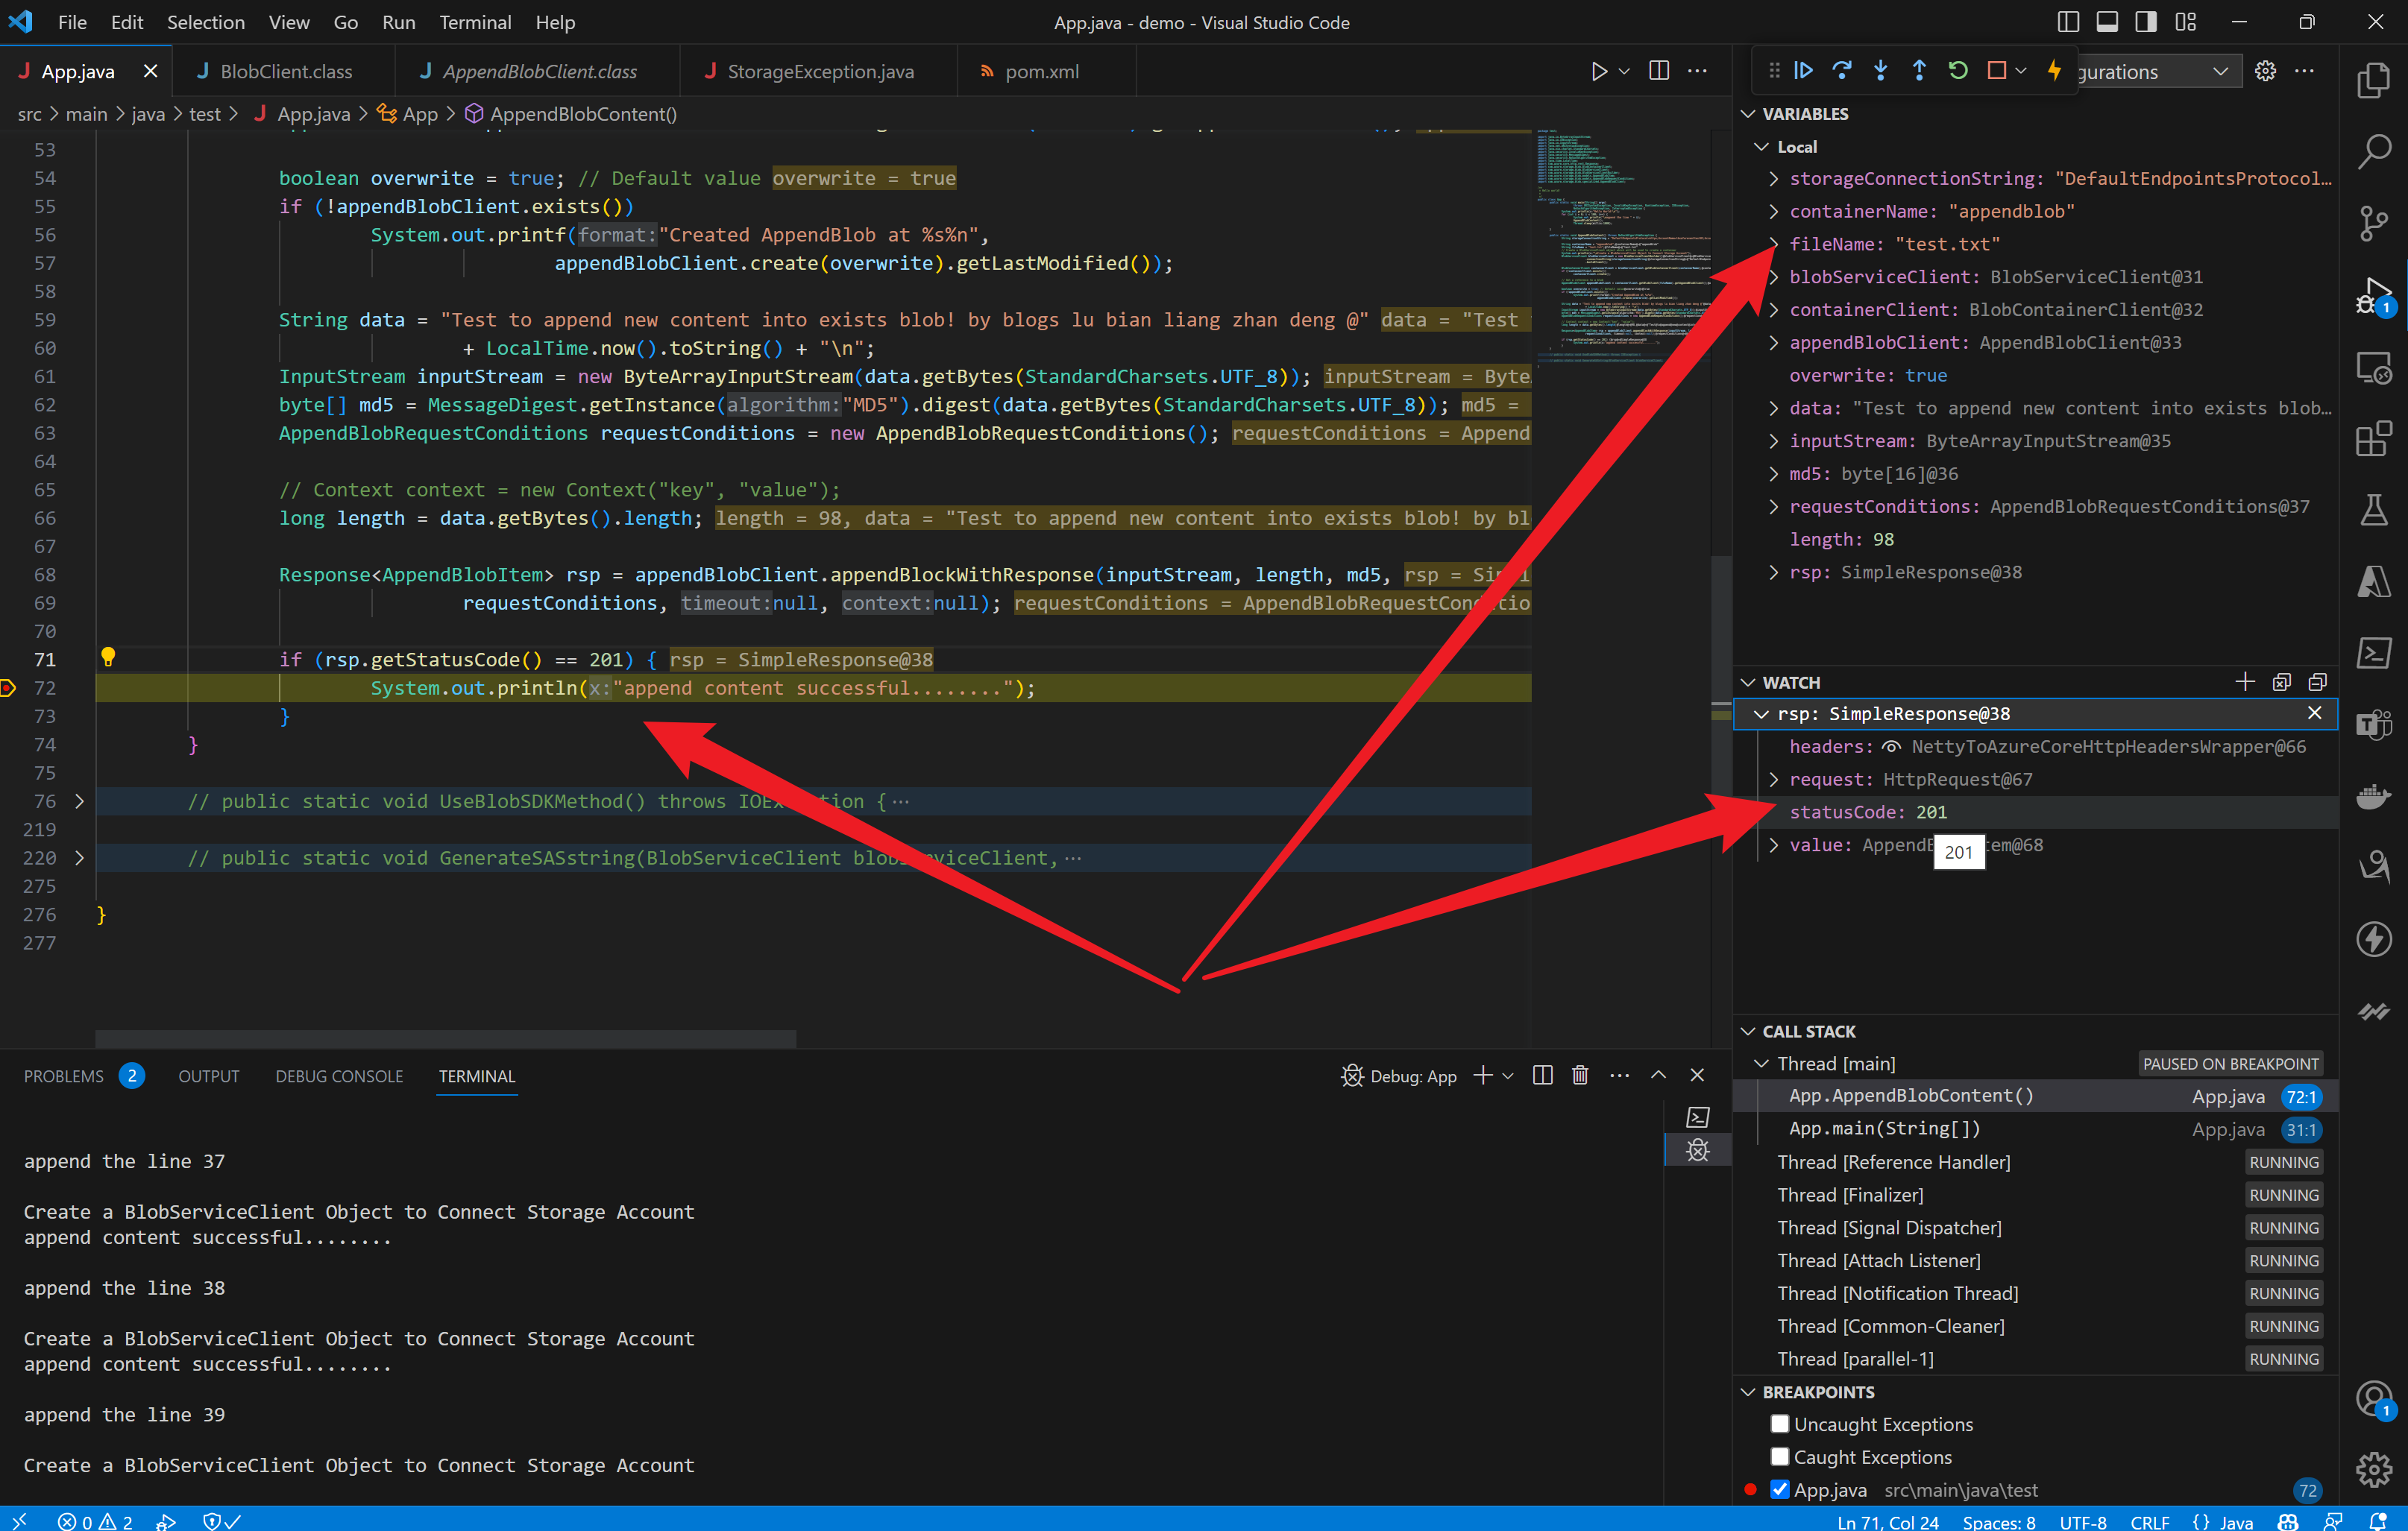Collapse the rsp: SimpleResponse@38 watch
The height and width of the screenshot is (1531, 2408).
pyautogui.click(x=1762, y=713)
